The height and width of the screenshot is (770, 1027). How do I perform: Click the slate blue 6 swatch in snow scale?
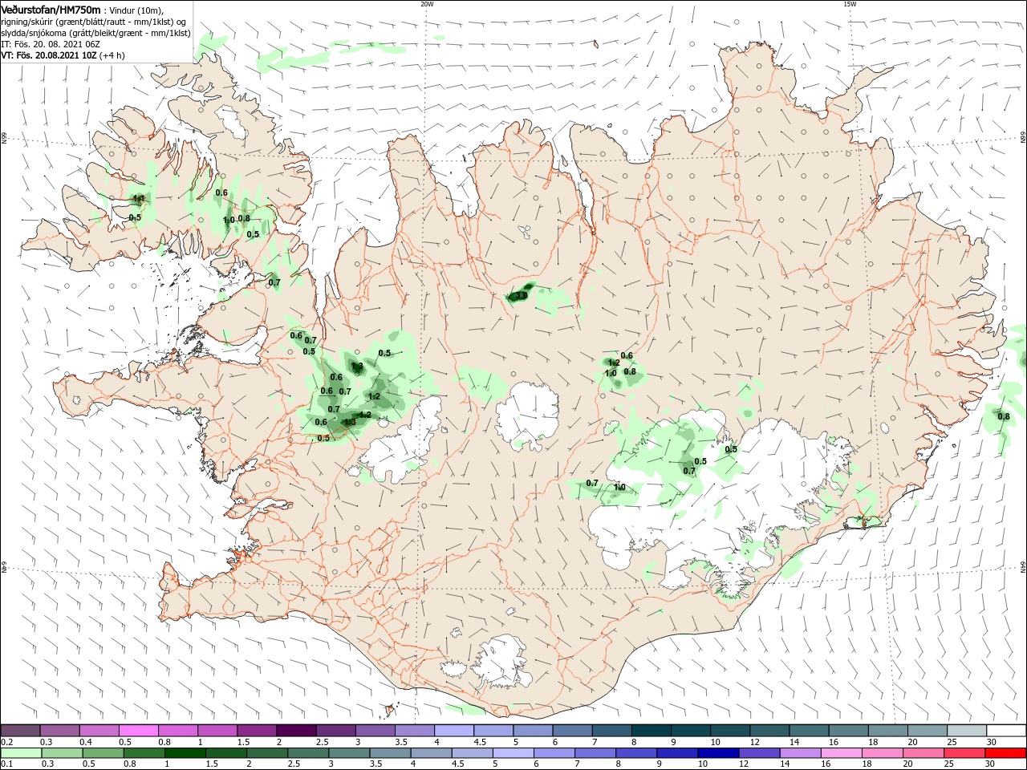pos(572,731)
